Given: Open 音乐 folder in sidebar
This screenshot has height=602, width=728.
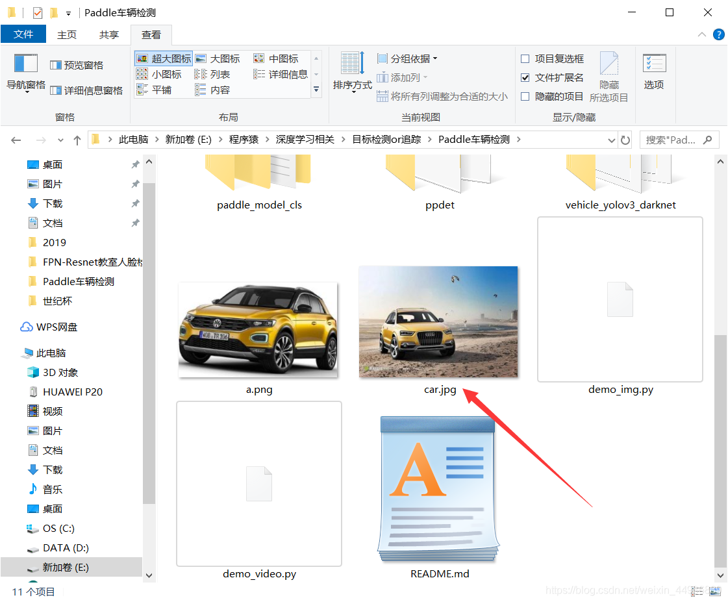Looking at the screenshot, I should coord(45,489).
